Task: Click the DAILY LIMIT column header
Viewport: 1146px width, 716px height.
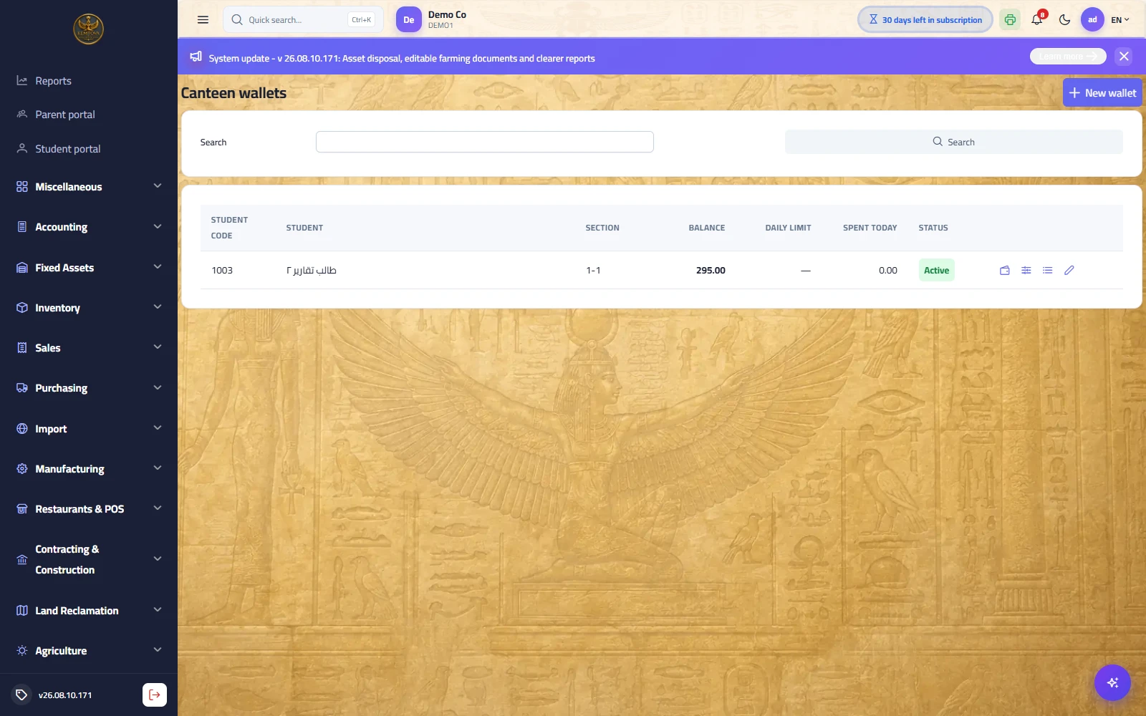Action: [788, 228]
